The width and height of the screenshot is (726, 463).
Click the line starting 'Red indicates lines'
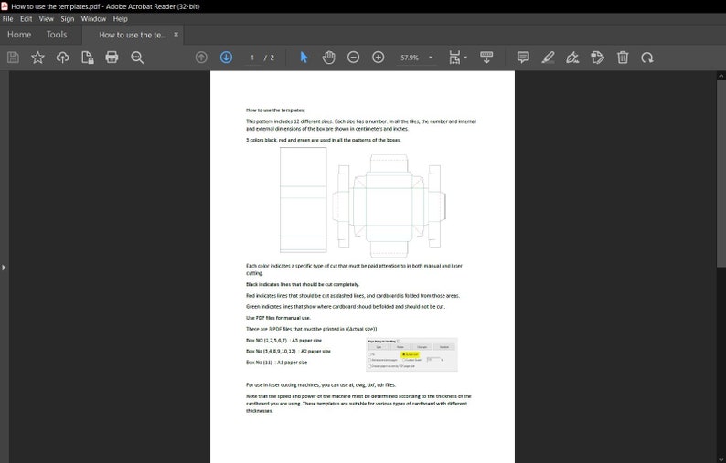click(353, 296)
